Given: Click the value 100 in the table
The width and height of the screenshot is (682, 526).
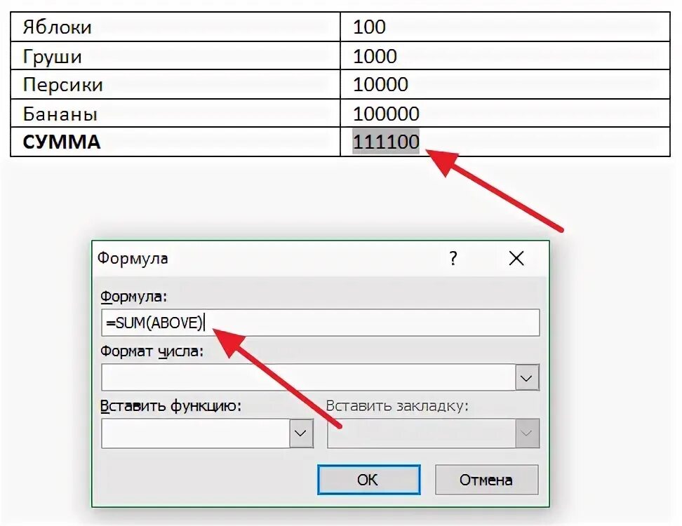Looking at the screenshot, I should click(x=369, y=27).
